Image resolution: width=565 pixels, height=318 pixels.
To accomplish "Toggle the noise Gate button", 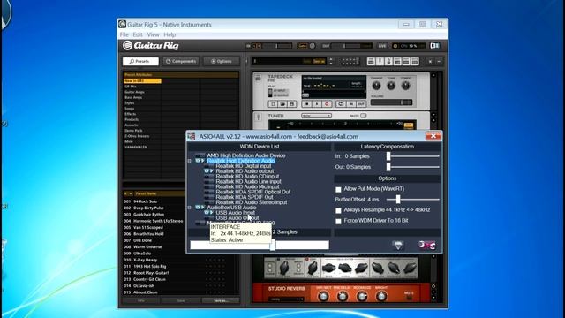I will (302, 46).
